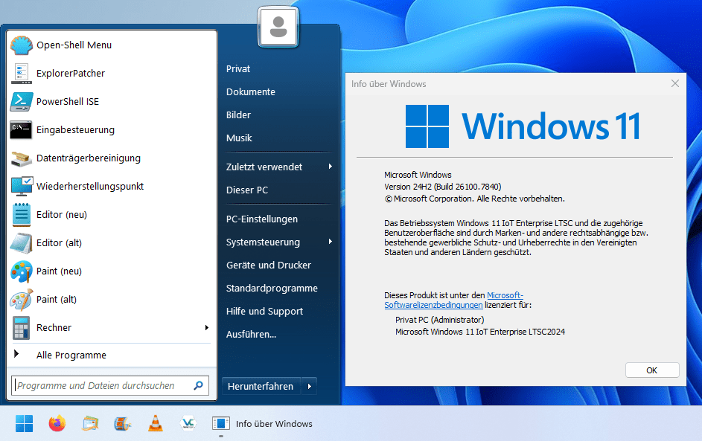Click the search magnifier icon
Viewport: 702px width, 441px height.
(198, 385)
